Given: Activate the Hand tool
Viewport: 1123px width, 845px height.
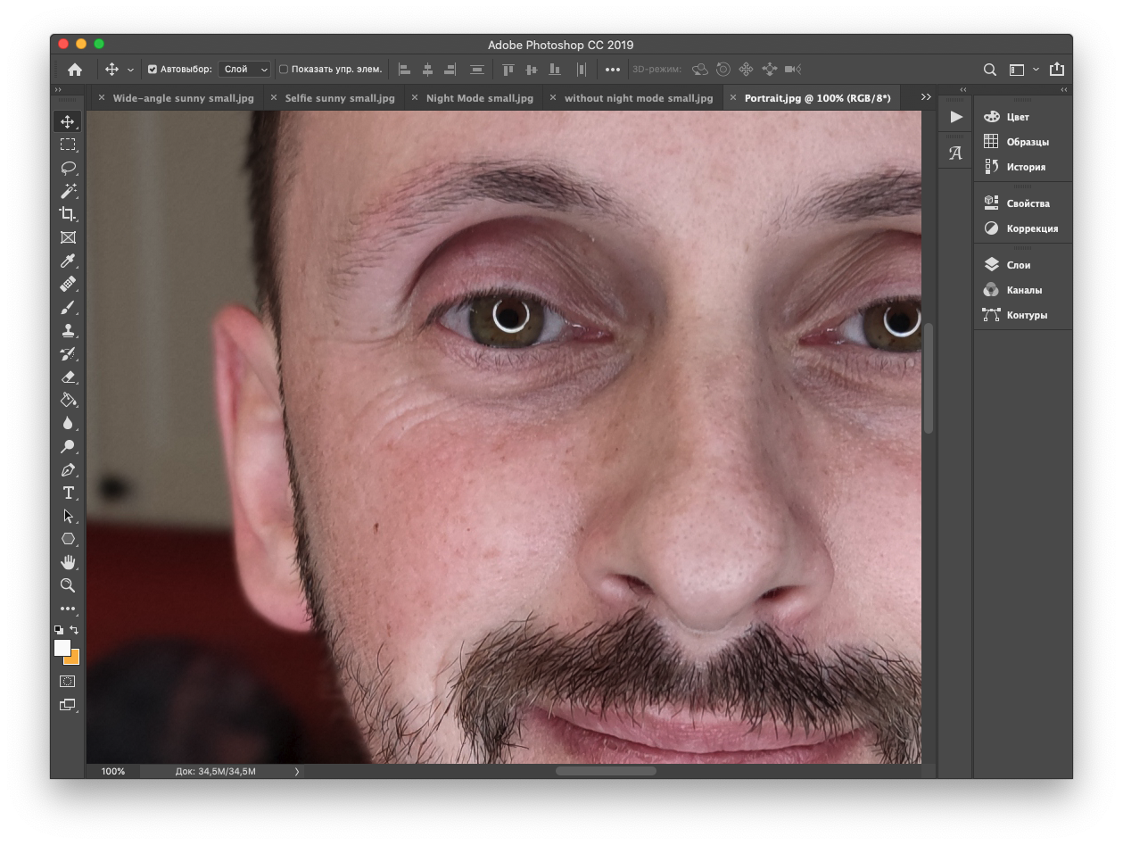Looking at the screenshot, I should (x=68, y=562).
